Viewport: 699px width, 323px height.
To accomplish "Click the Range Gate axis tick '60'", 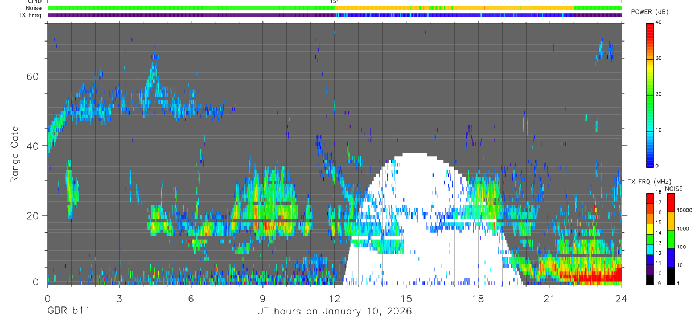I will 32,76.
